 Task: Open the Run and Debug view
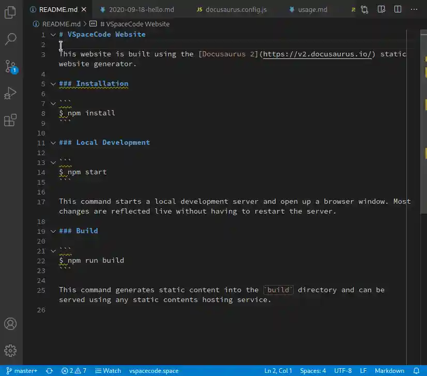tap(10, 93)
